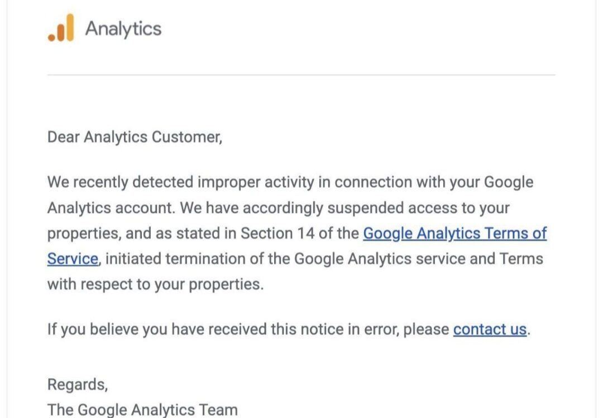Click the tall yellow bar of the logo

[70, 27]
